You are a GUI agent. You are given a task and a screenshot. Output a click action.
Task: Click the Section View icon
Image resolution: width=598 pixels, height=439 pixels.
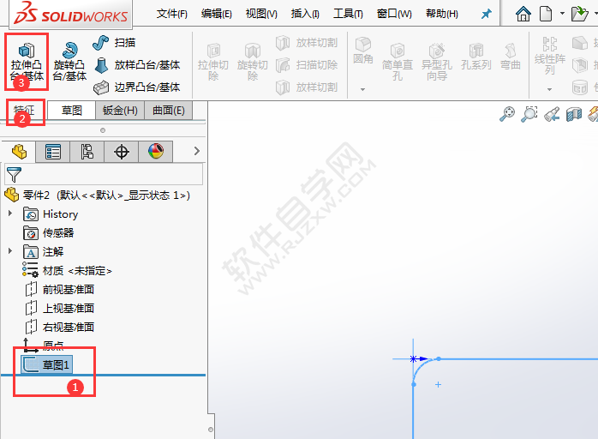(574, 114)
